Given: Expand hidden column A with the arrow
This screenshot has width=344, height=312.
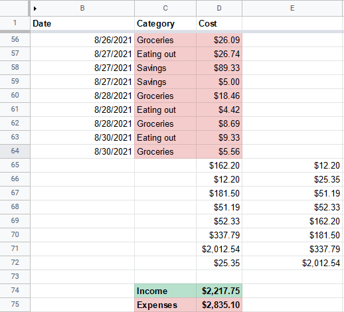Looking at the screenshot, I should 35,9.
